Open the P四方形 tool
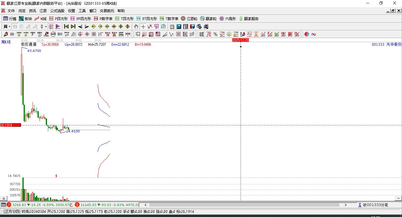 point(59,19)
